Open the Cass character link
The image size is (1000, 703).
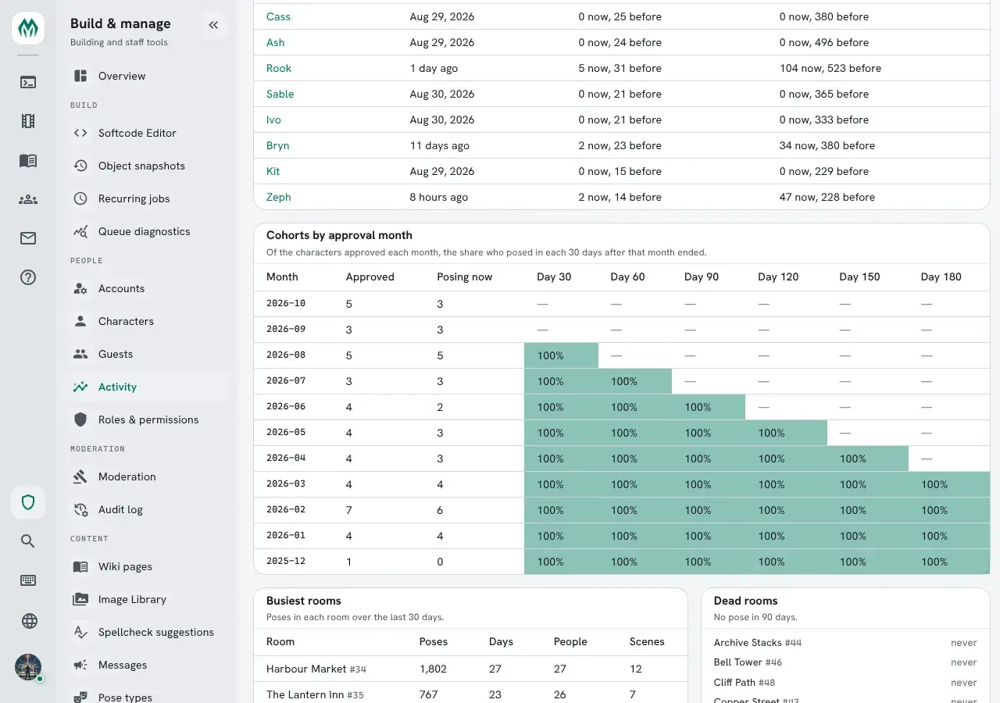tap(278, 16)
